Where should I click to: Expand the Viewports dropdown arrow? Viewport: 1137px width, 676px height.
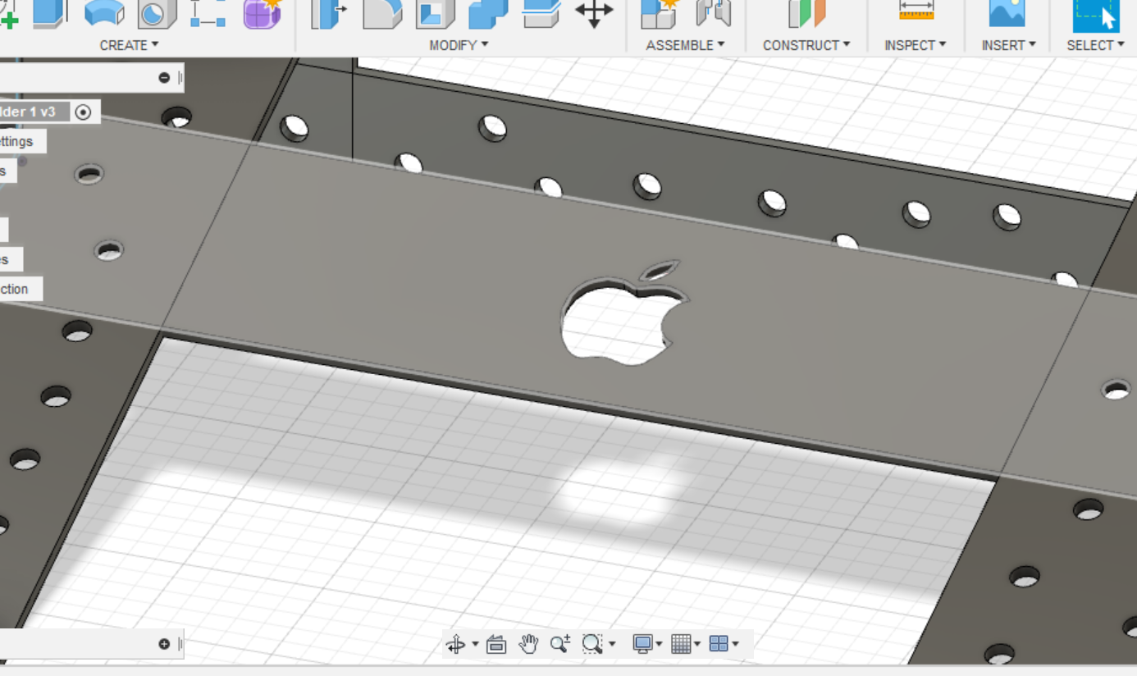735,645
